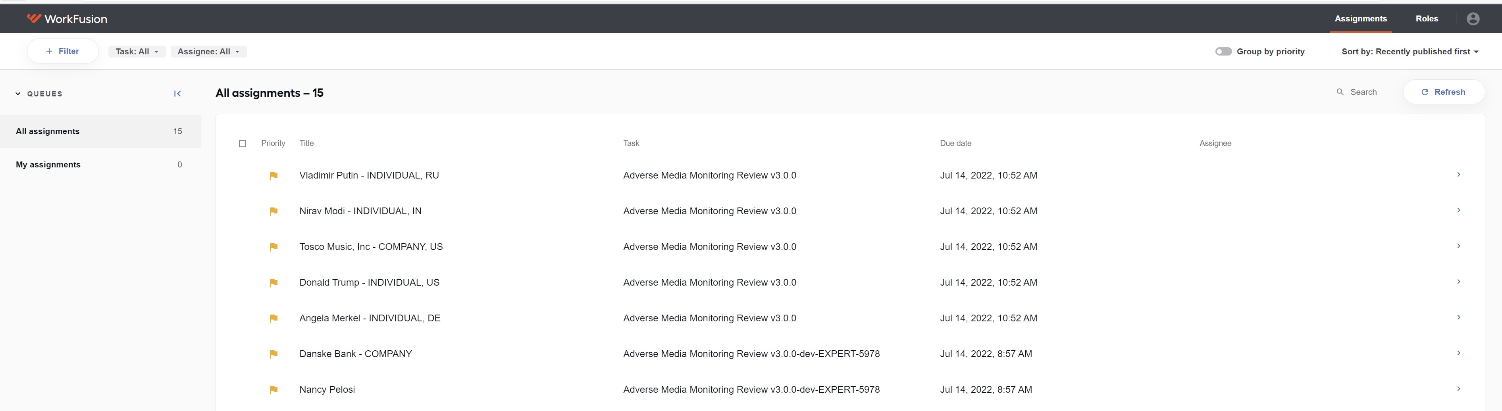1502x411 pixels.
Task: Focus the Search input field
Action: click(x=1363, y=92)
